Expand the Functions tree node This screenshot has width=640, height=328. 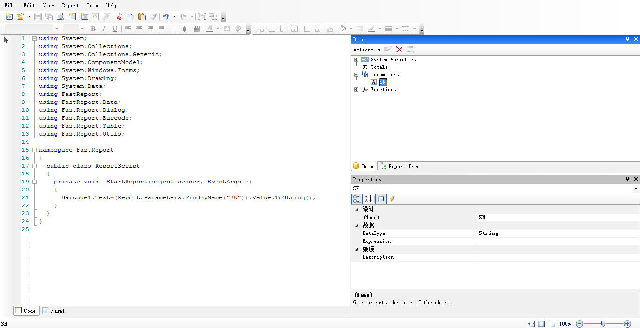pos(357,89)
